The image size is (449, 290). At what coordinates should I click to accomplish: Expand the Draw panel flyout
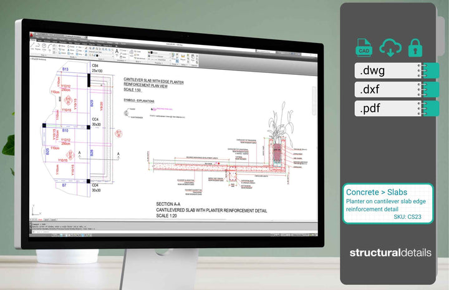pos(44,56)
